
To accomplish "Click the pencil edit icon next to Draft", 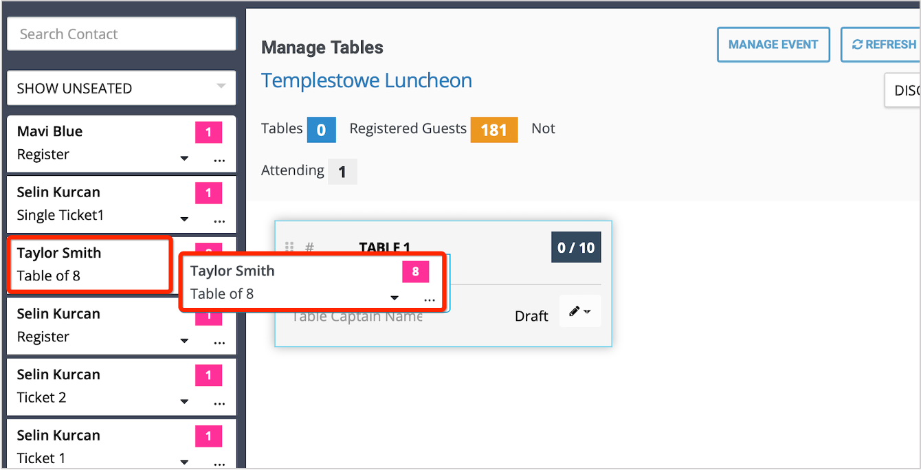I will click(575, 311).
